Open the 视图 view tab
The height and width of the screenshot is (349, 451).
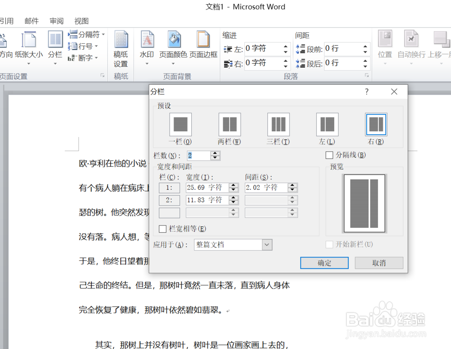81,21
